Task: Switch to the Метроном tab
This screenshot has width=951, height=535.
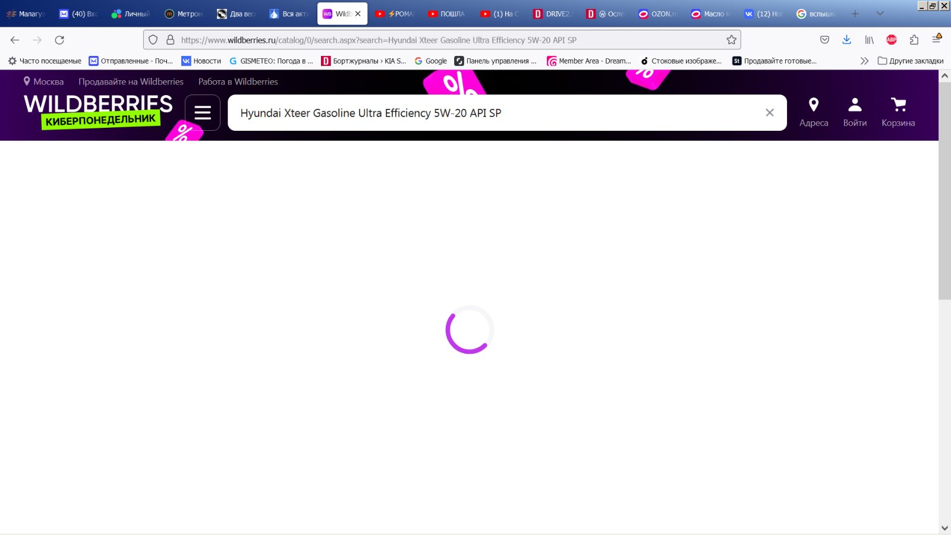Action: tap(183, 14)
